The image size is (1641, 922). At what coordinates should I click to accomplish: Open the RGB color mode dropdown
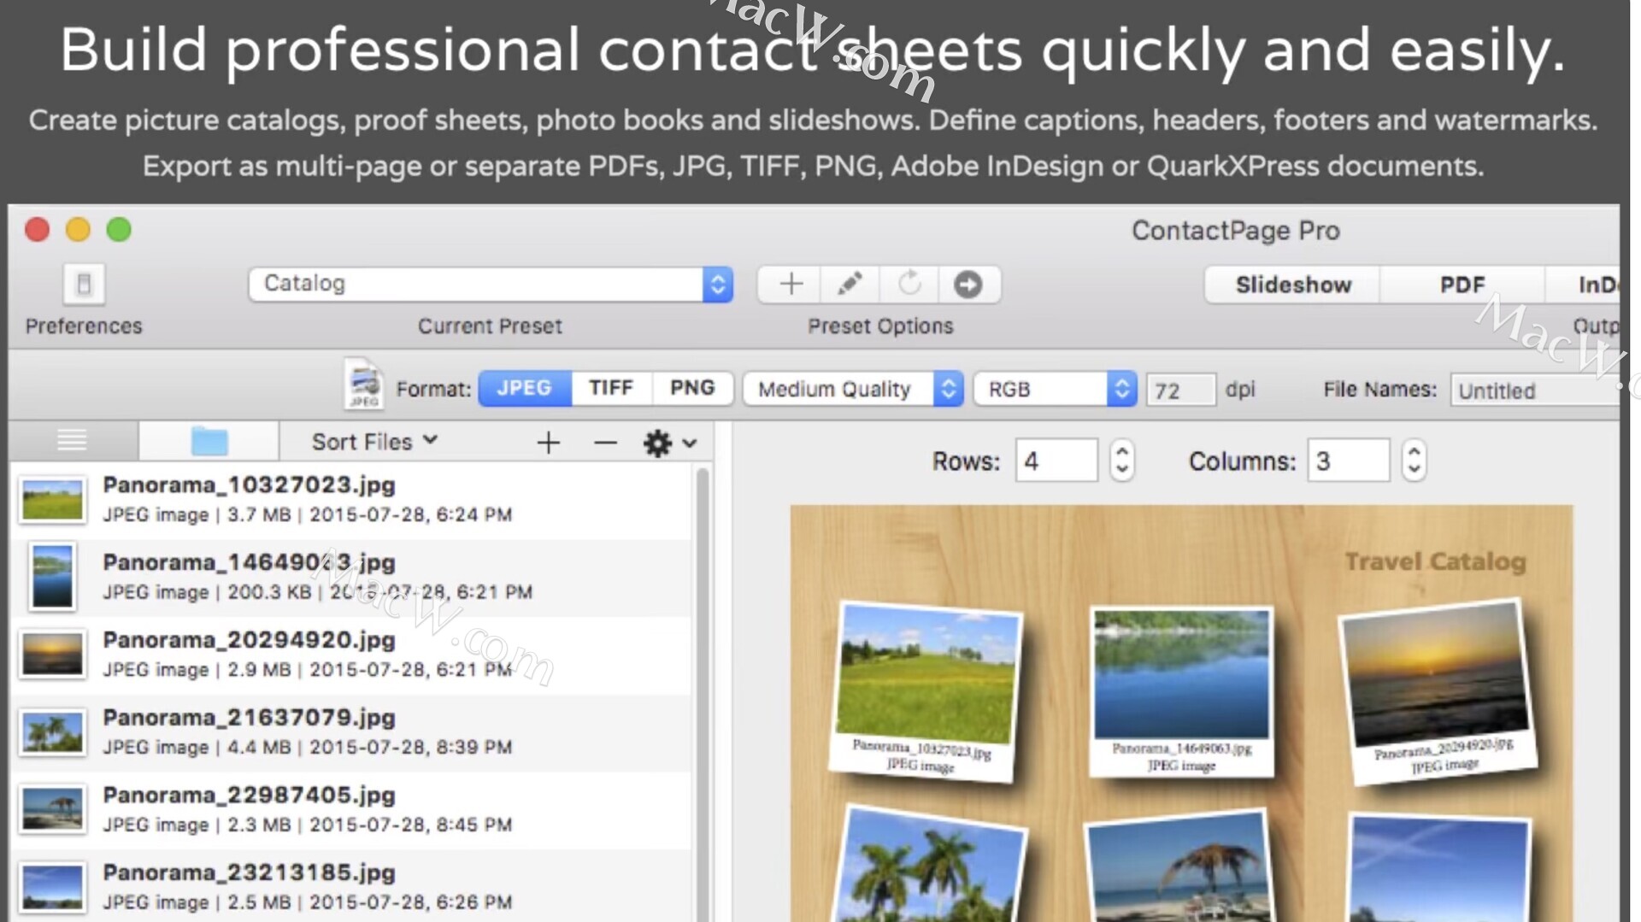pos(1055,389)
